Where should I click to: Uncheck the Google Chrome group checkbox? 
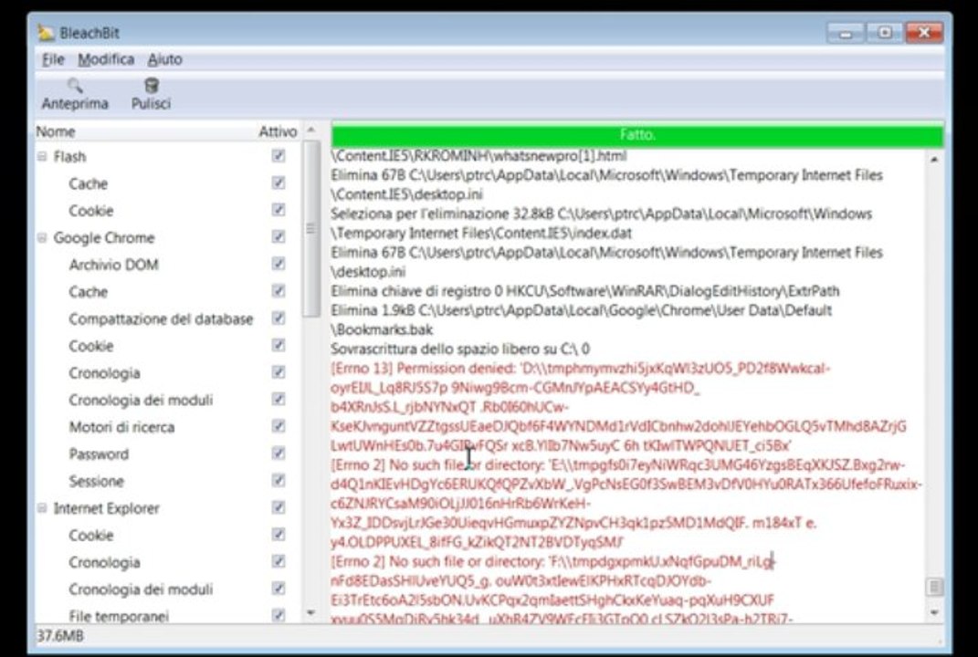pos(279,237)
